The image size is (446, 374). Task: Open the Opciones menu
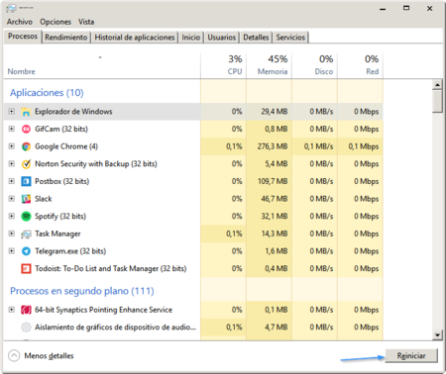coord(56,22)
